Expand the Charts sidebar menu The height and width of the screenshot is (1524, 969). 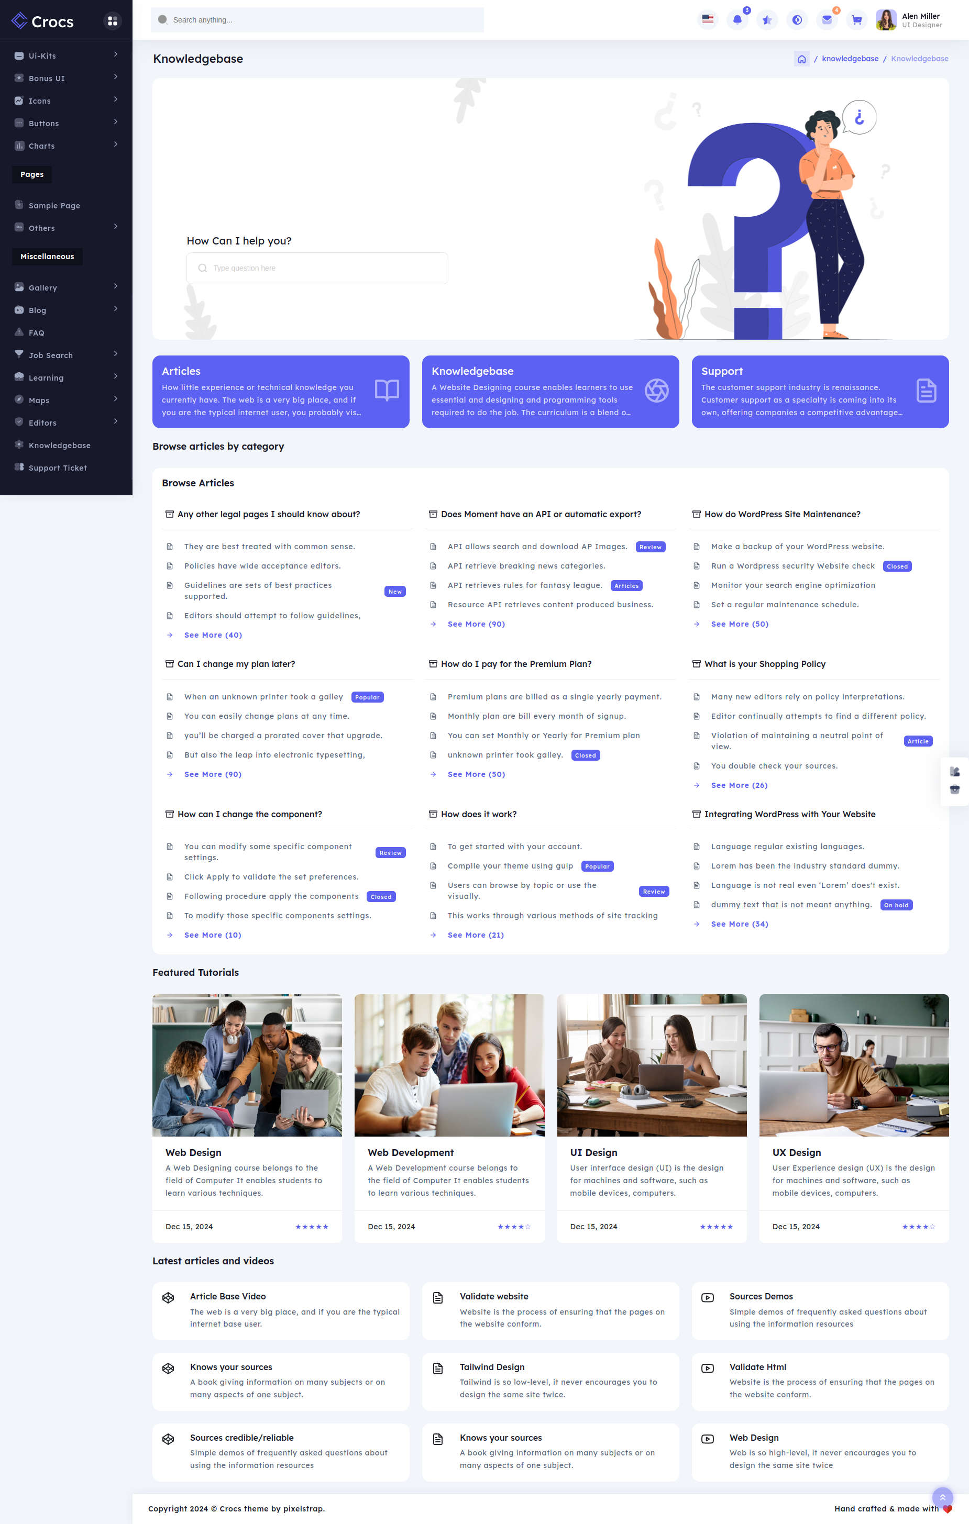click(66, 146)
